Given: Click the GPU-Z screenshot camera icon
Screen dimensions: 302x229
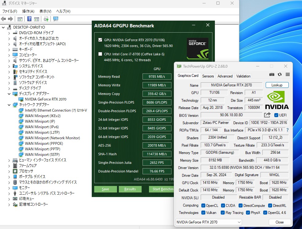Looking at the screenshot, I should pos(272,74).
